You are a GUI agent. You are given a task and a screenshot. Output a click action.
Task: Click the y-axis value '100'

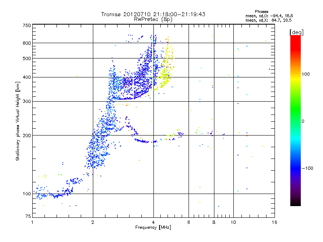(27, 194)
